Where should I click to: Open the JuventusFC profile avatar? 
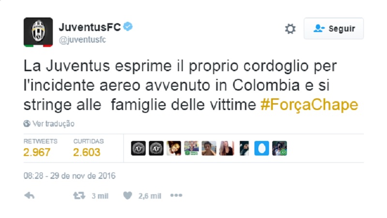click(x=38, y=32)
